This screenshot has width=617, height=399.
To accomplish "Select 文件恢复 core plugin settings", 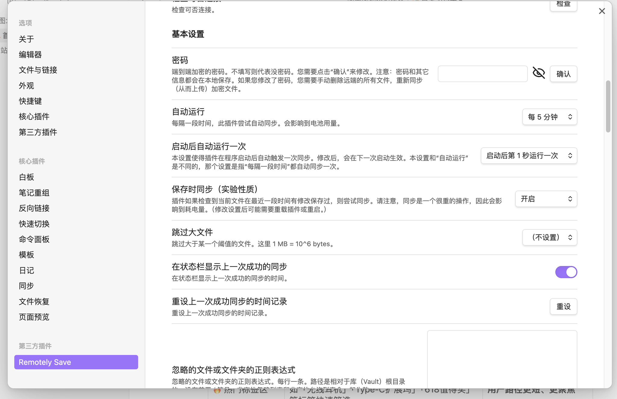I will point(34,302).
